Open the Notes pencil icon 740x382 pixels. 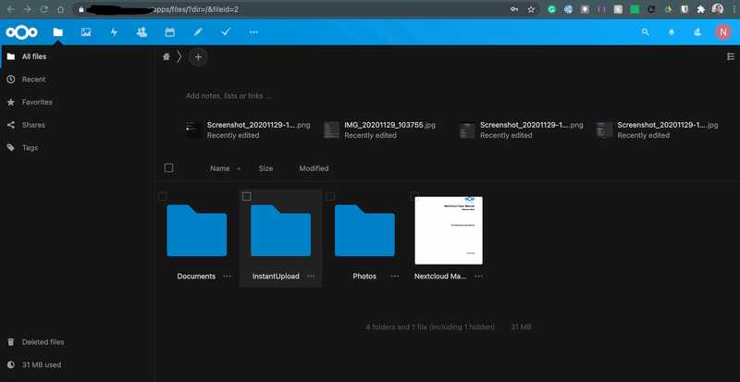click(198, 31)
